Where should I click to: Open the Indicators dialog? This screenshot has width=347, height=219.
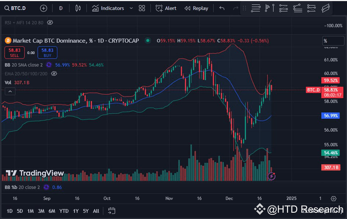[108, 8]
